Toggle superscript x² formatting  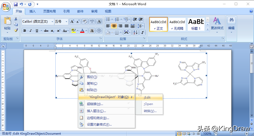(x=58, y=31)
